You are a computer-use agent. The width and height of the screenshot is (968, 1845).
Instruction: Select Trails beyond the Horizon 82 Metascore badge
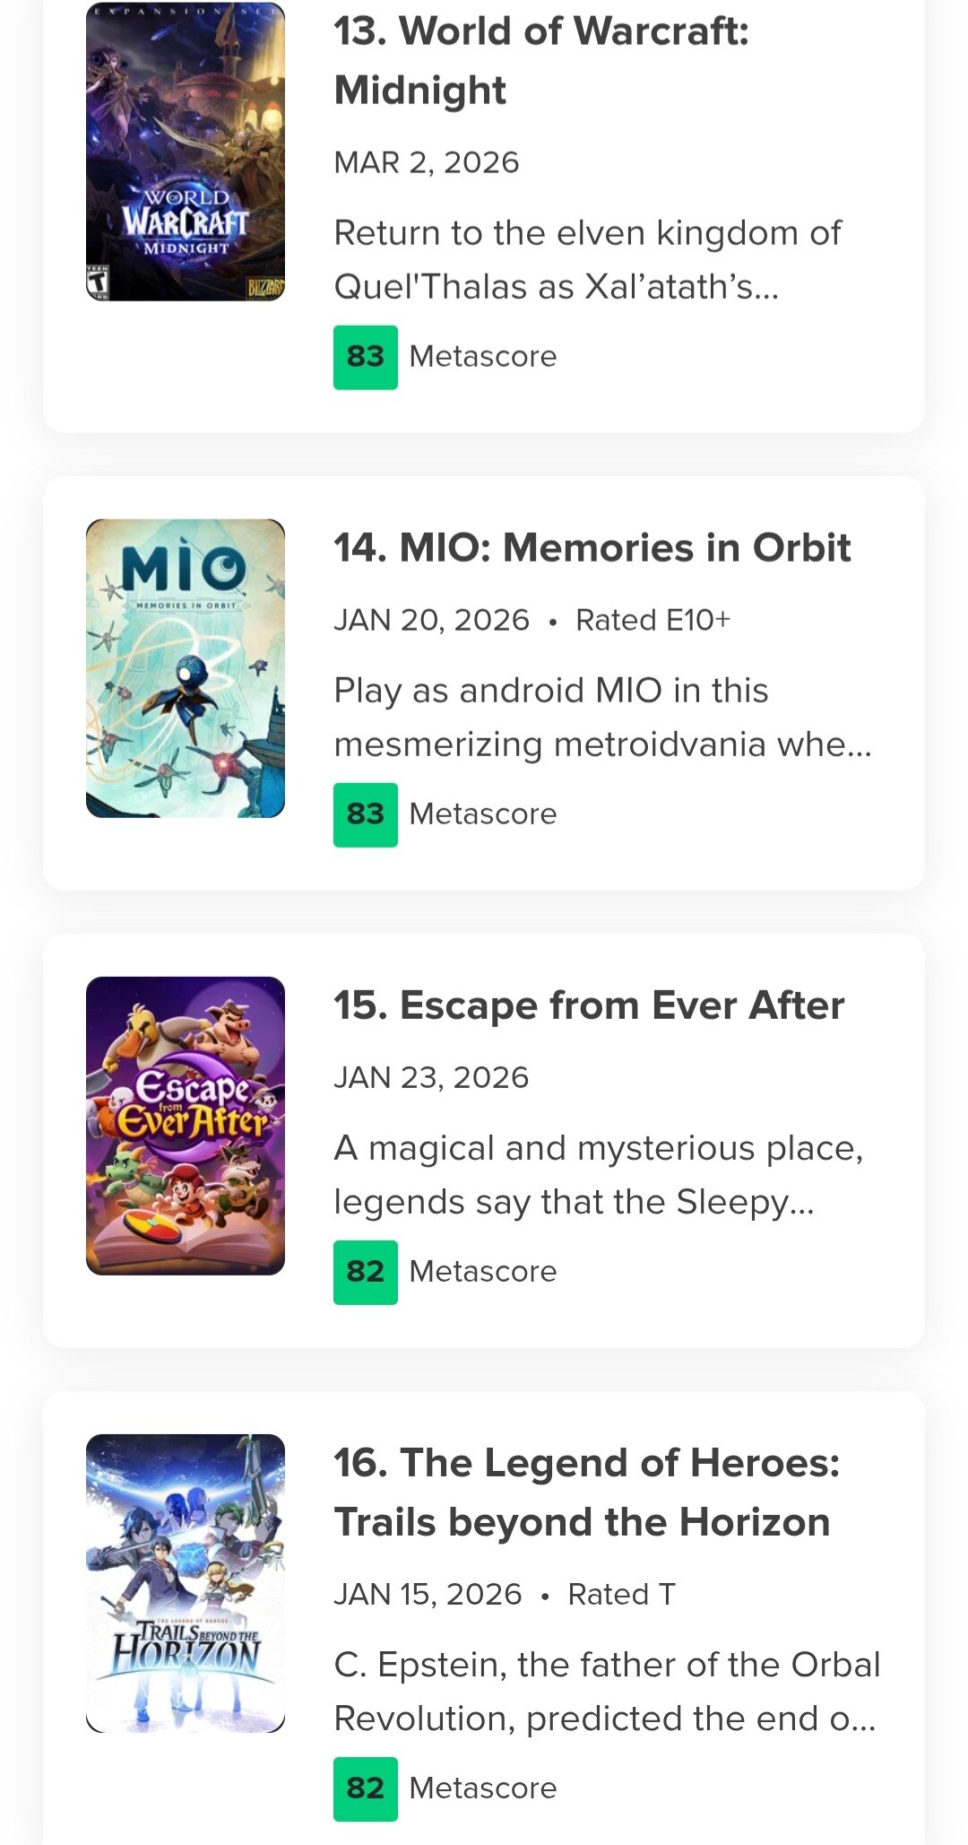[x=366, y=1788]
